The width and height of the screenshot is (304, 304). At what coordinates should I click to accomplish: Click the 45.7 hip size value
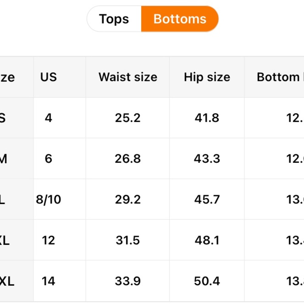point(207,199)
